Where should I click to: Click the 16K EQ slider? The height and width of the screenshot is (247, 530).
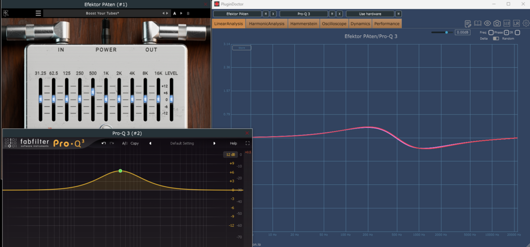tap(158, 99)
